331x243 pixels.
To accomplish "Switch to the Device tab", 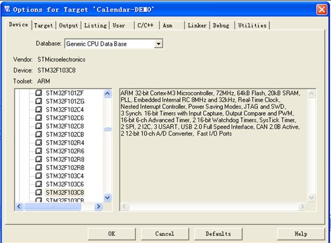I will [18, 25].
